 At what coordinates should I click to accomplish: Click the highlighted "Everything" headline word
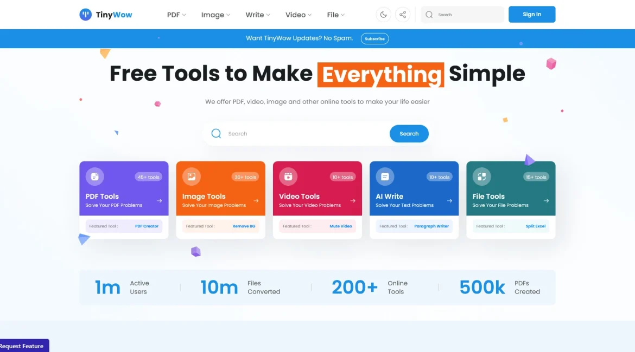tap(380, 75)
